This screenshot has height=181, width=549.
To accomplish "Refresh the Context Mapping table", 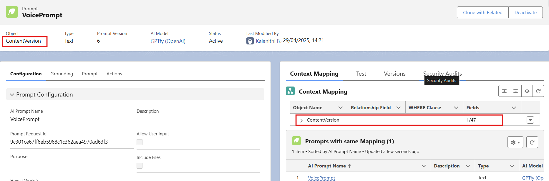I will (x=538, y=91).
